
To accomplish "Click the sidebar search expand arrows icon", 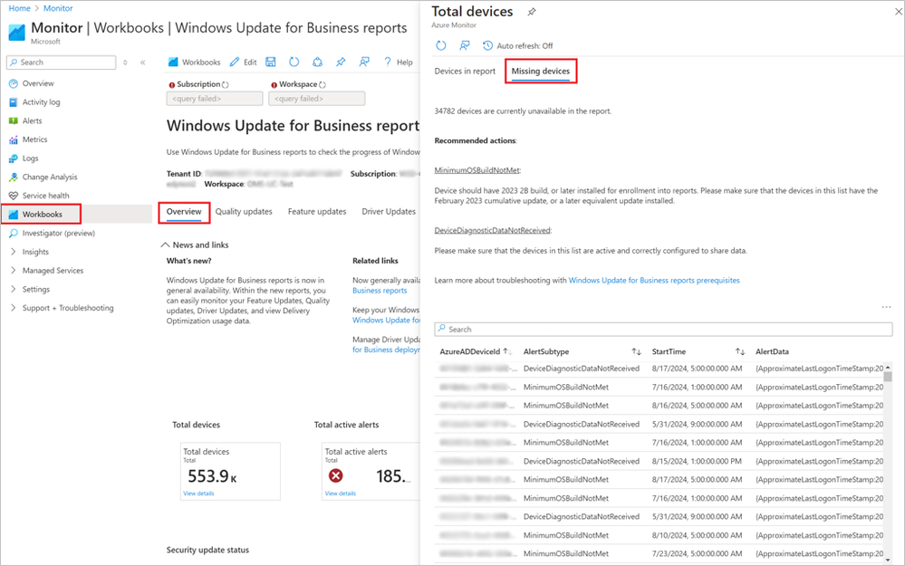I will [125, 62].
